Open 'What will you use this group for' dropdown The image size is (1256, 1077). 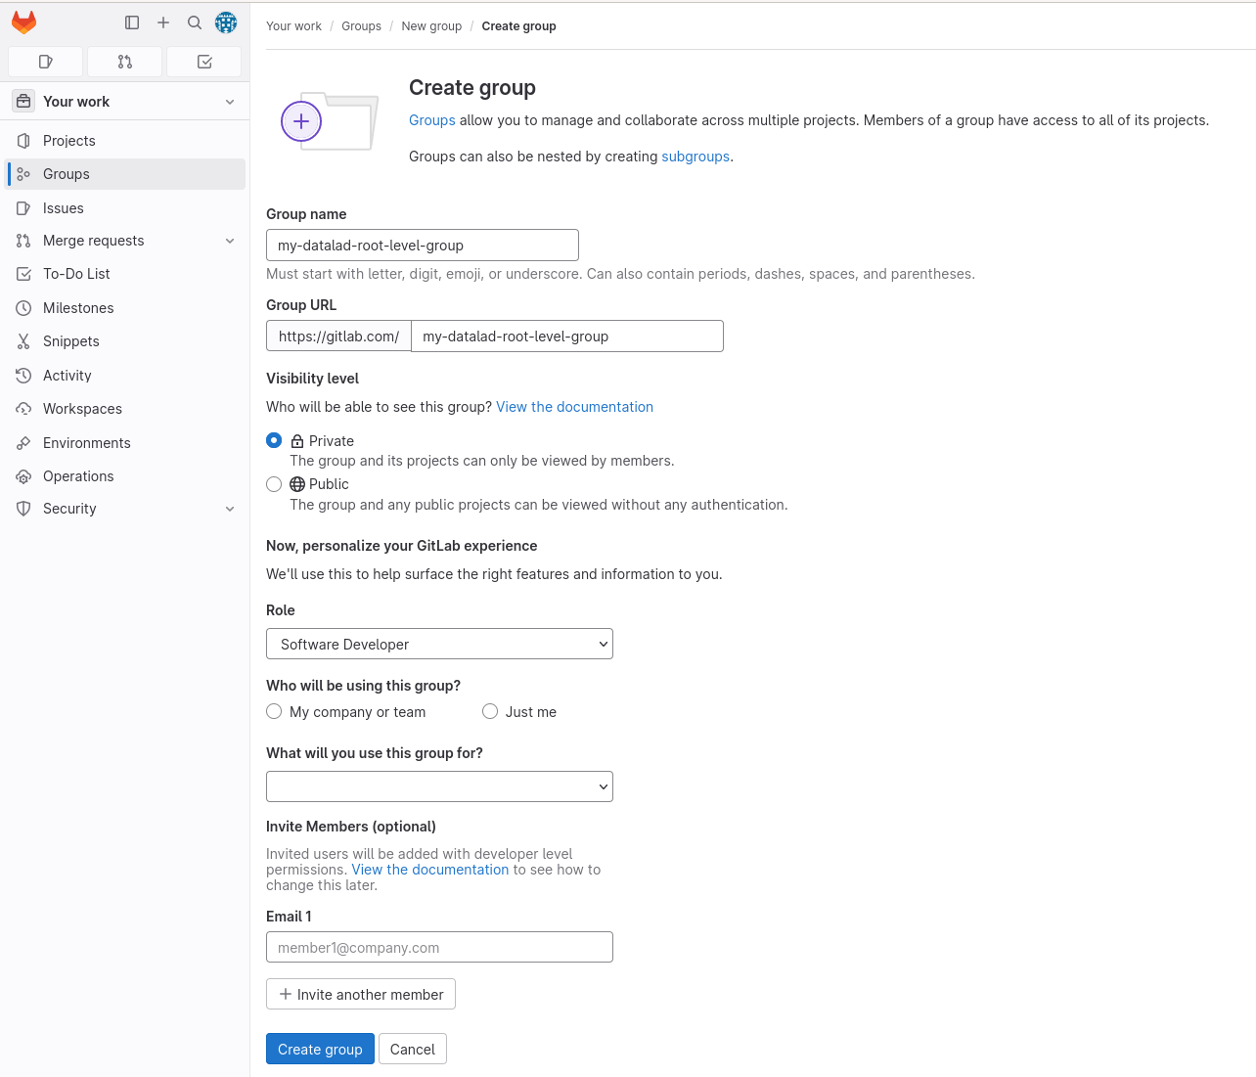click(439, 786)
